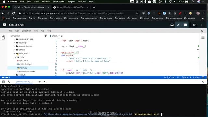Open the editor Edit menu
Screen dimensions: 208x117
pyautogui.click(x=17, y=31)
